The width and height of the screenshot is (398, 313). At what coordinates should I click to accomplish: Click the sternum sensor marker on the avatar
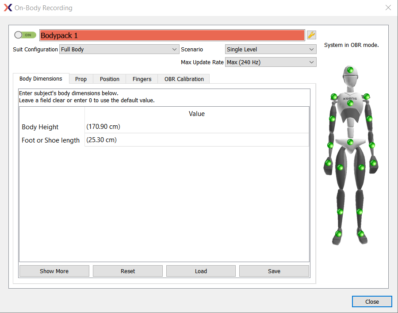pos(350,103)
